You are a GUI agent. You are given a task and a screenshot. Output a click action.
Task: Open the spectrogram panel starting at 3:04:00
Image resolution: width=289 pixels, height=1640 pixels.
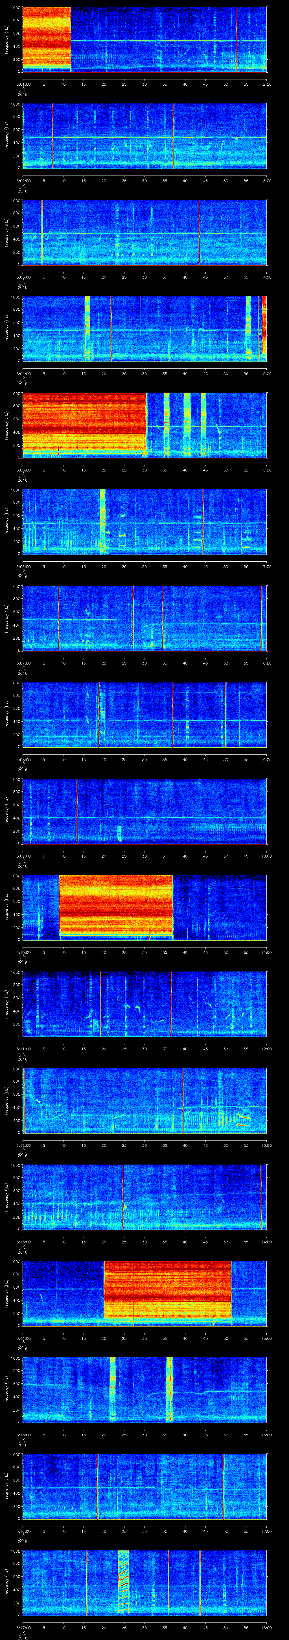pyautogui.click(x=144, y=328)
